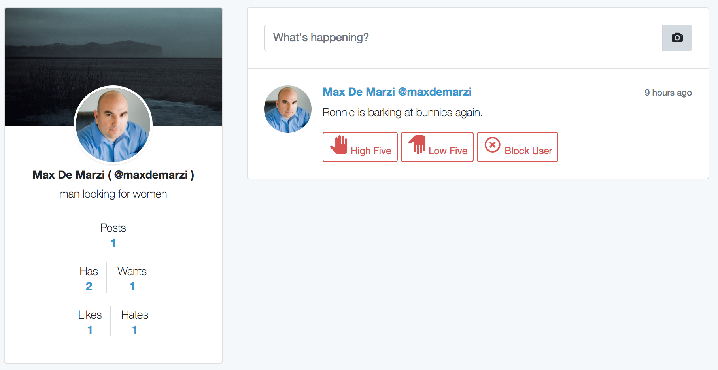Type in the What's happening field
This screenshot has width=718, height=370.
click(x=463, y=38)
